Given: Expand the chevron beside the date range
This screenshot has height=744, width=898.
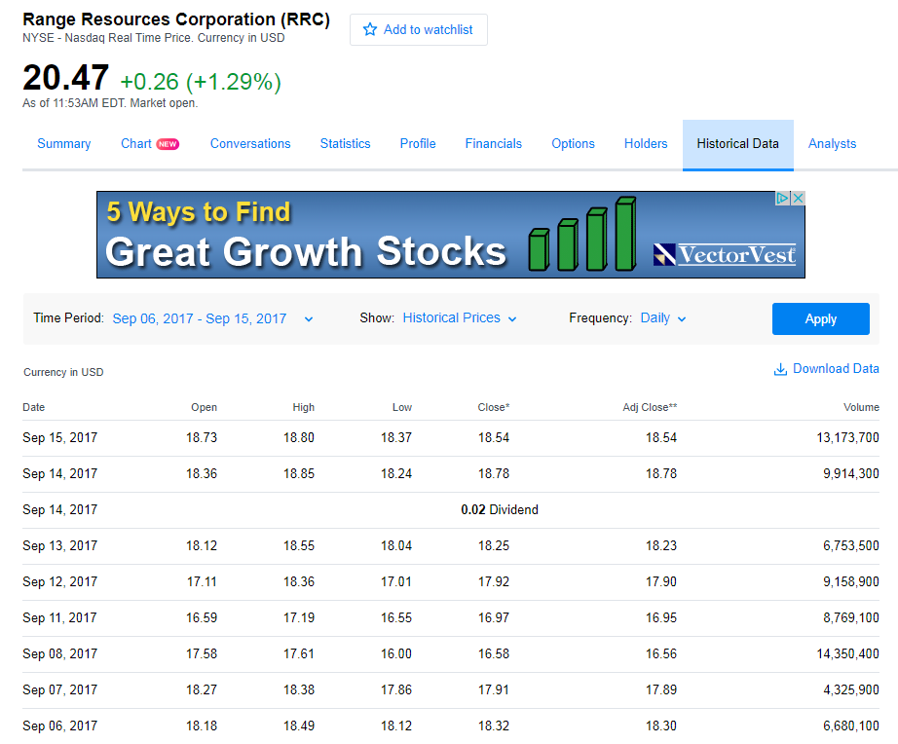Looking at the screenshot, I should (x=309, y=319).
